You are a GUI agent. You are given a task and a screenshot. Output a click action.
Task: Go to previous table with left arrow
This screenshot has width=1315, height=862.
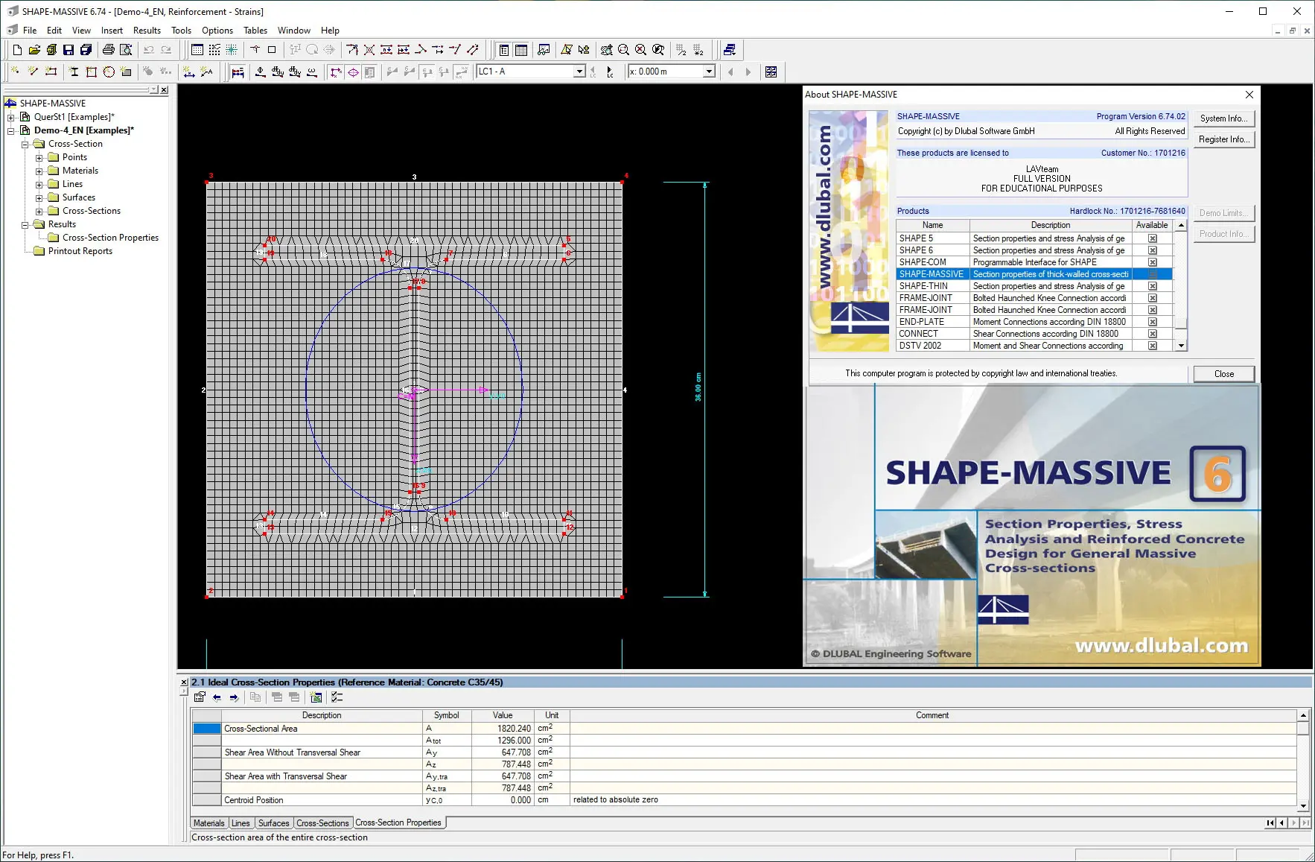click(x=217, y=697)
